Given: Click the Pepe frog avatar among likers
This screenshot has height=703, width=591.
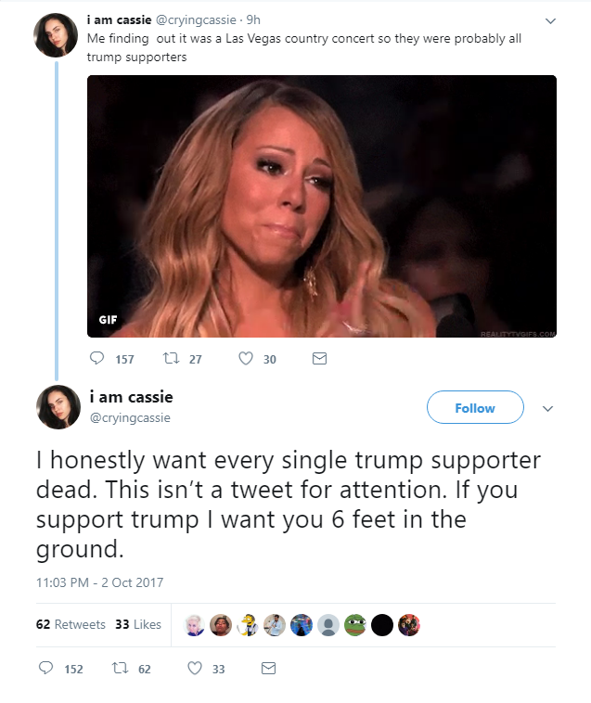Looking at the screenshot, I should click(355, 625).
